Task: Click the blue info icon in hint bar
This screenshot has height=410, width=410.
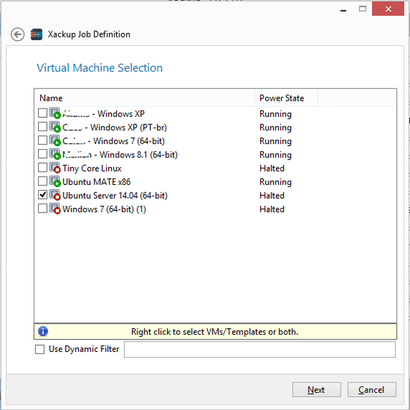Action: 43,331
